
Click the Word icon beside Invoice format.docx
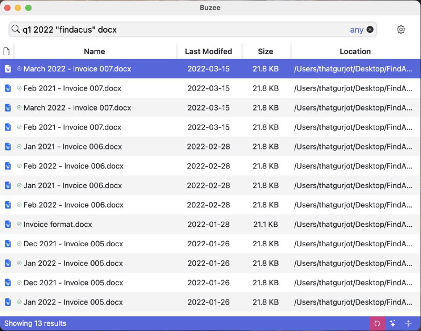coord(7,224)
